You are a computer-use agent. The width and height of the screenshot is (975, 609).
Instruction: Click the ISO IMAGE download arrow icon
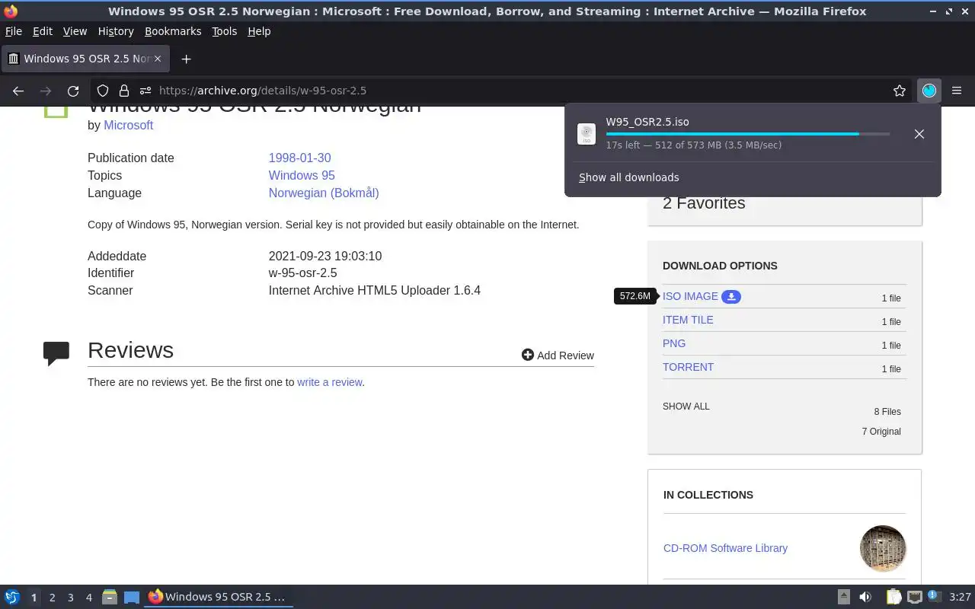[731, 297]
